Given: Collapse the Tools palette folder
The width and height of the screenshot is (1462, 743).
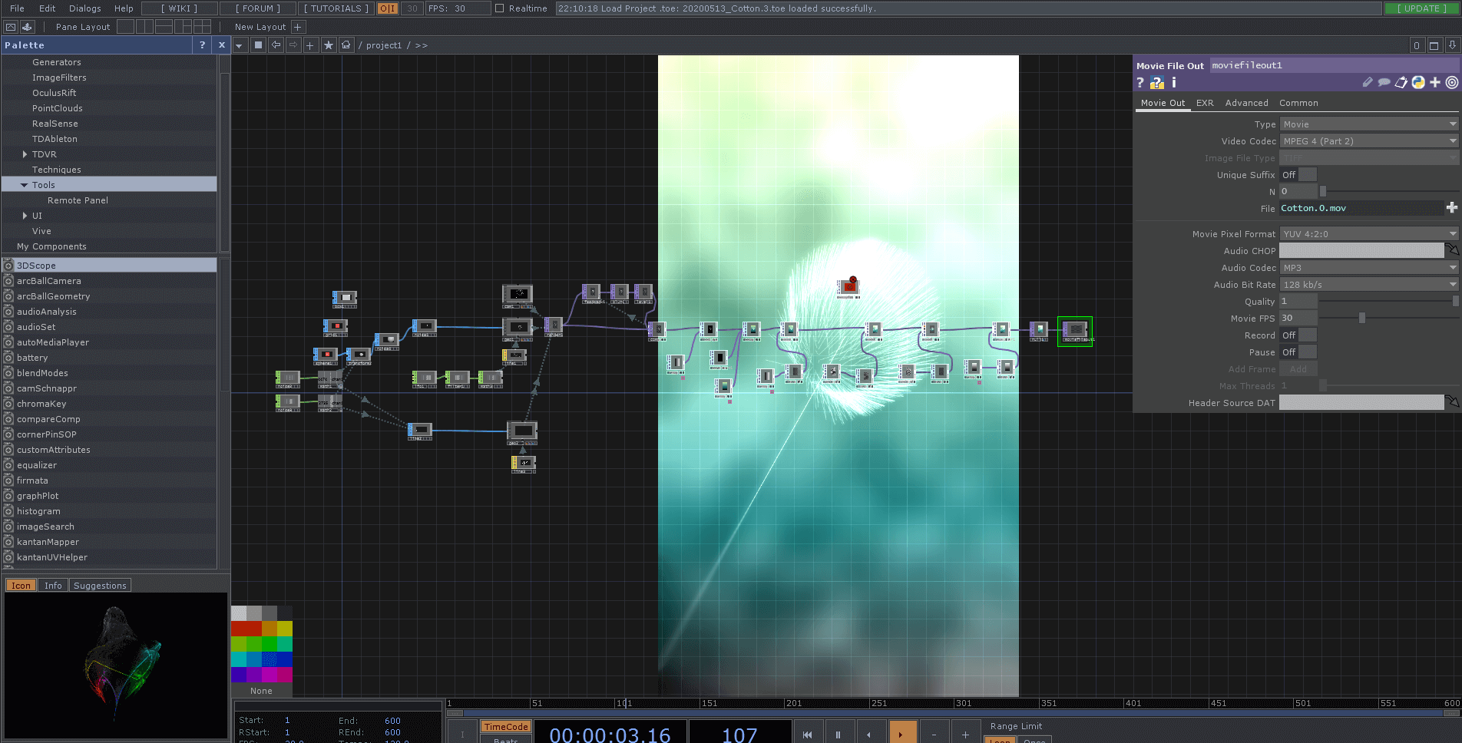Looking at the screenshot, I should [24, 185].
